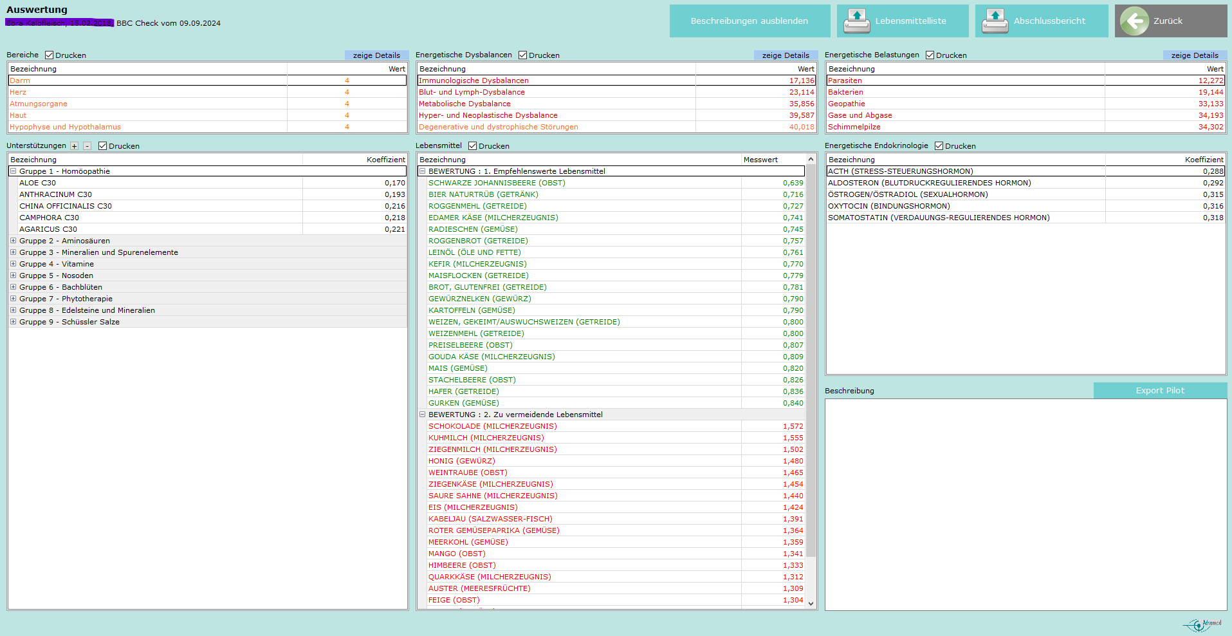Select the Atmungsorgane row
1232x636 pixels.
(x=207, y=104)
